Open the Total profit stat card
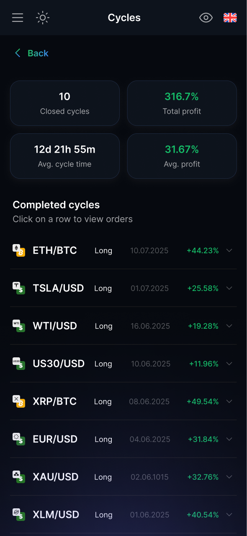The width and height of the screenshot is (247, 536). click(182, 103)
